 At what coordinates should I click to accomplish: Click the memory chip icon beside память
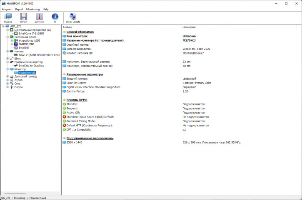point(12,51)
